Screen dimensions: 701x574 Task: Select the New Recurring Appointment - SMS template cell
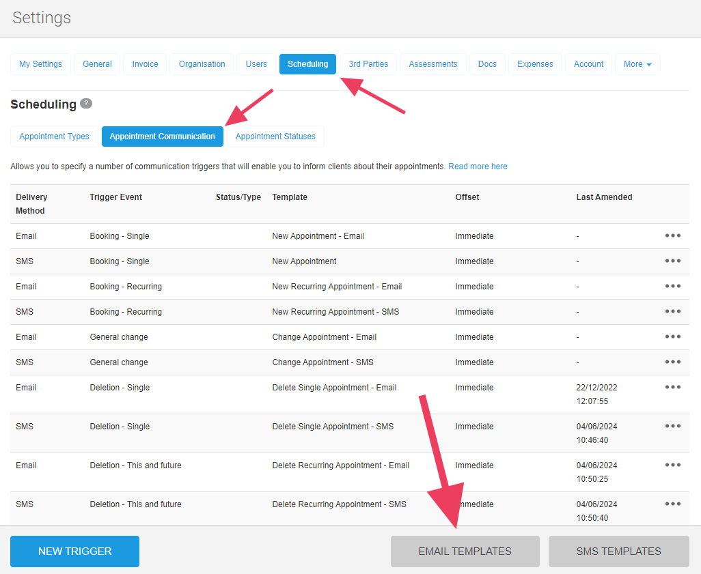(335, 312)
